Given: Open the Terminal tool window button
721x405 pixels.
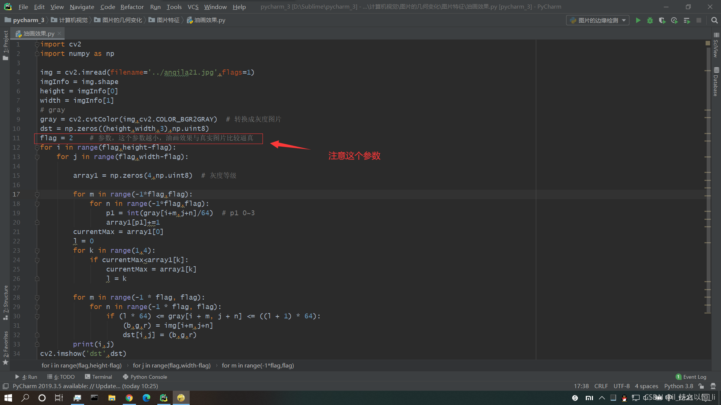Looking at the screenshot, I should (x=98, y=377).
